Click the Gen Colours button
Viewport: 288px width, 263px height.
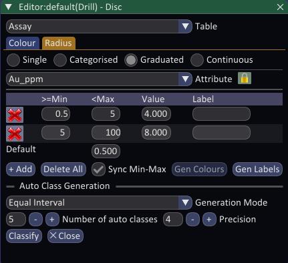coord(199,170)
